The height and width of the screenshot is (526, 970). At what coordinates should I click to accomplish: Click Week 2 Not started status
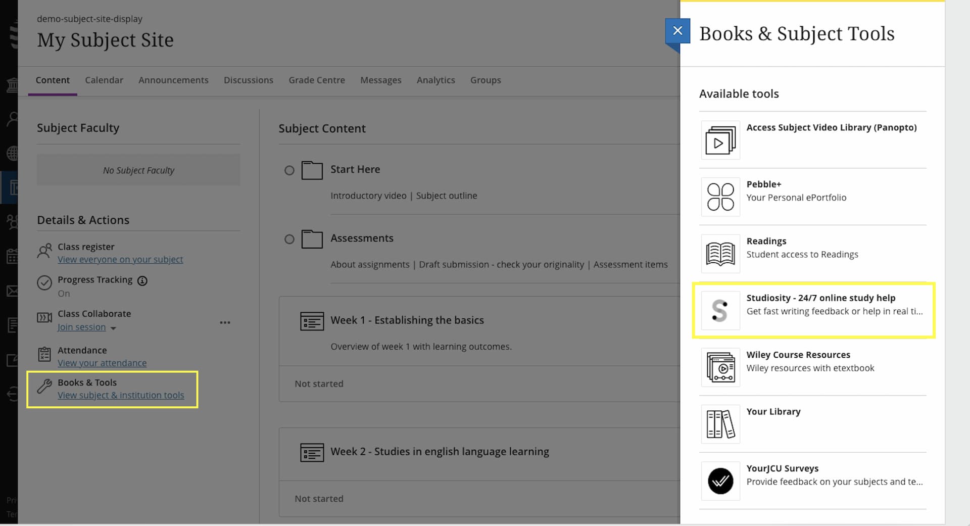tap(319, 498)
